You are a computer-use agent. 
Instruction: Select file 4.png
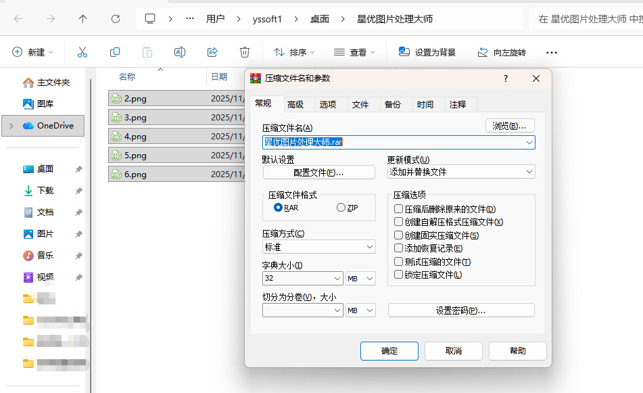click(176, 136)
